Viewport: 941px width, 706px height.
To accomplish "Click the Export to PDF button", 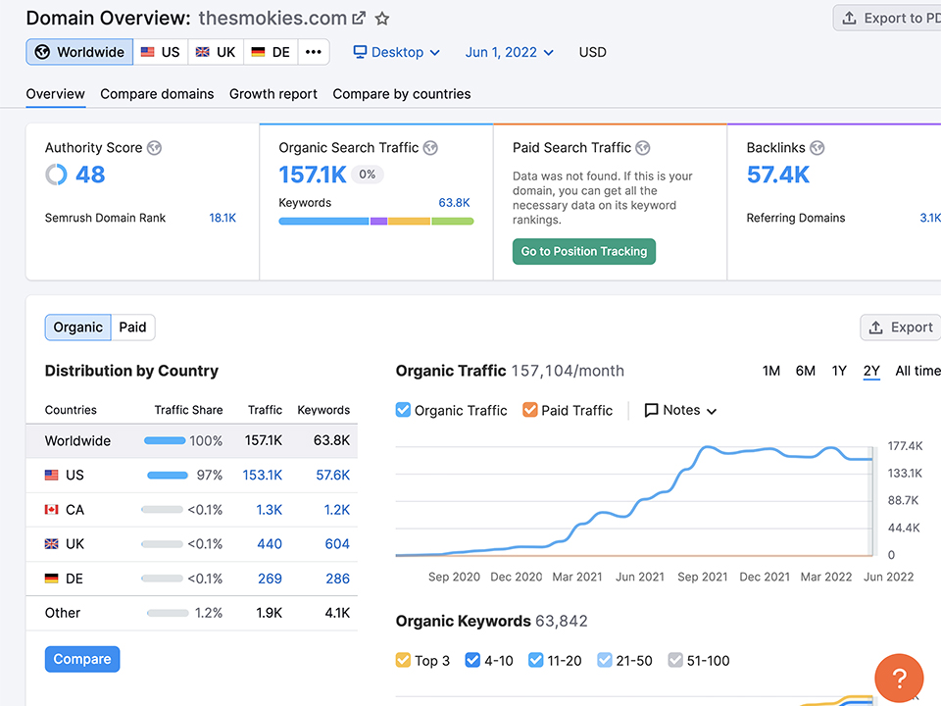I will coord(888,18).
